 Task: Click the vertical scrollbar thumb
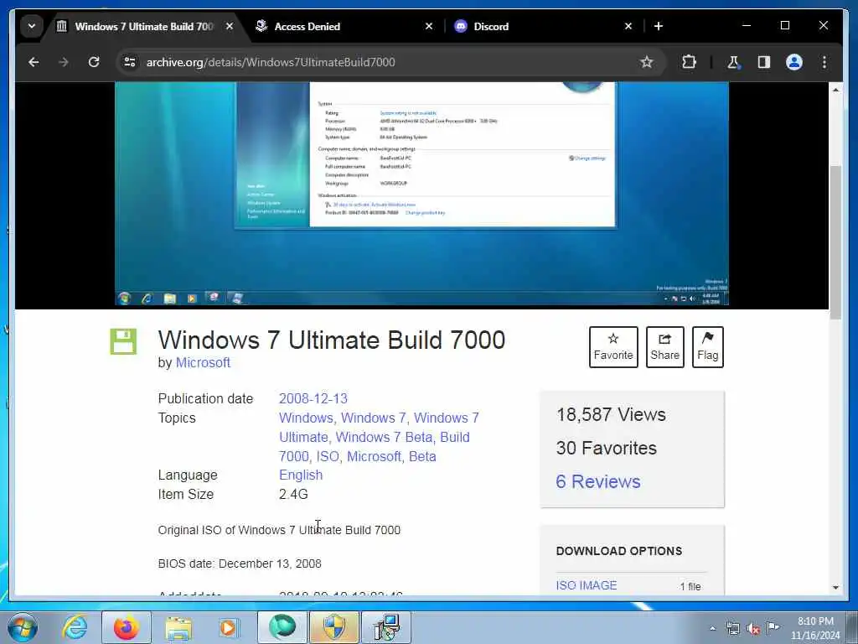[x=835, y=241]
